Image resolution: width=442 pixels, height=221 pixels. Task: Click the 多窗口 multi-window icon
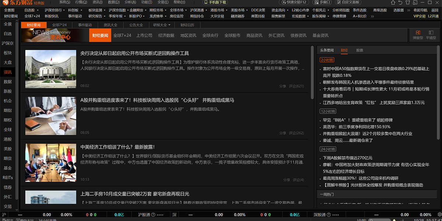pos(316,3)
